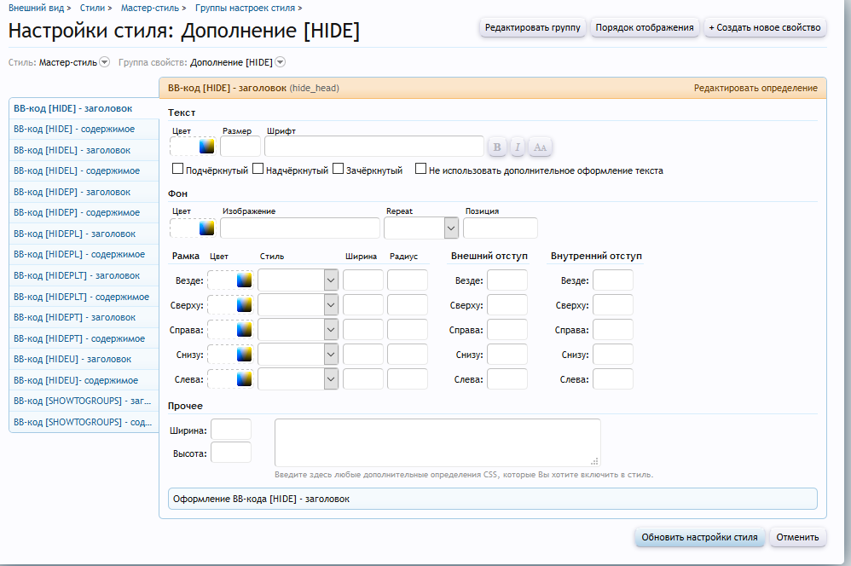Switch to ВВ-код [HIDEU] - заголовок item
Viewport: 851px width, 566px height.
(x=72, y=360)
